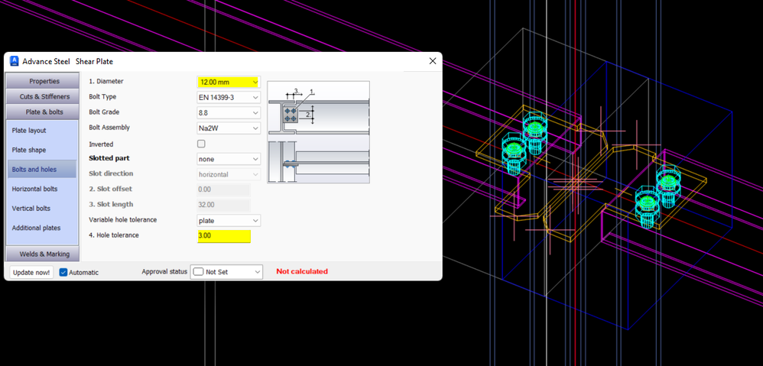763x366 pixels.
Task: Open the Cuts & Stiffeners section
Action: 44,96
